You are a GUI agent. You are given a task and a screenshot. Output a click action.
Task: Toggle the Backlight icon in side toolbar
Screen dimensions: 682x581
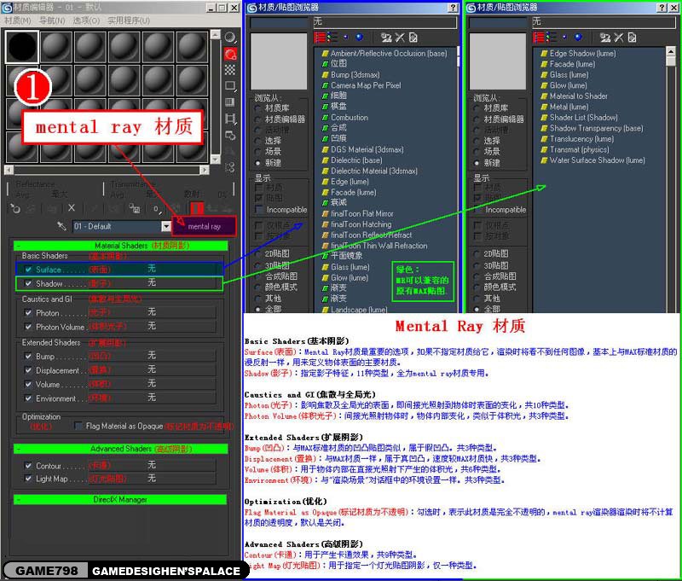pyautogui.click(x=230, y=54)
